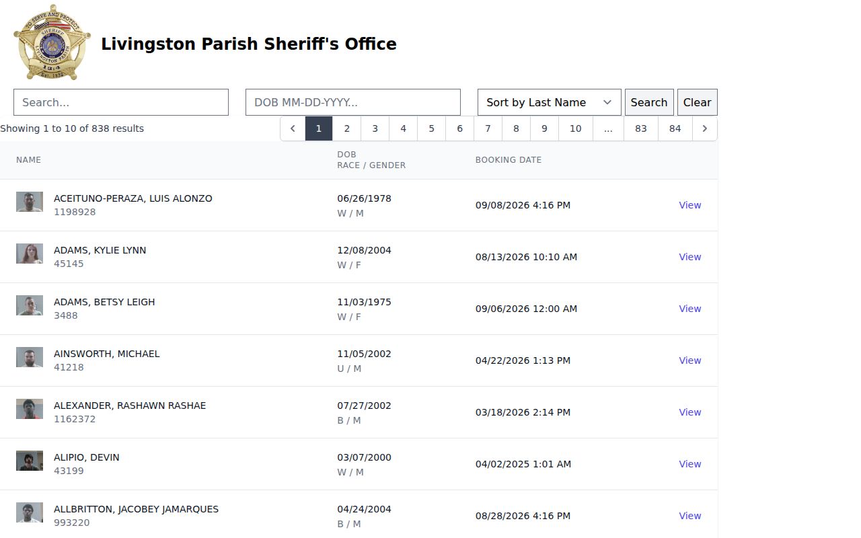861x538 pixels.
Task: Click the Search button
Action: click(x=649, y=102)
